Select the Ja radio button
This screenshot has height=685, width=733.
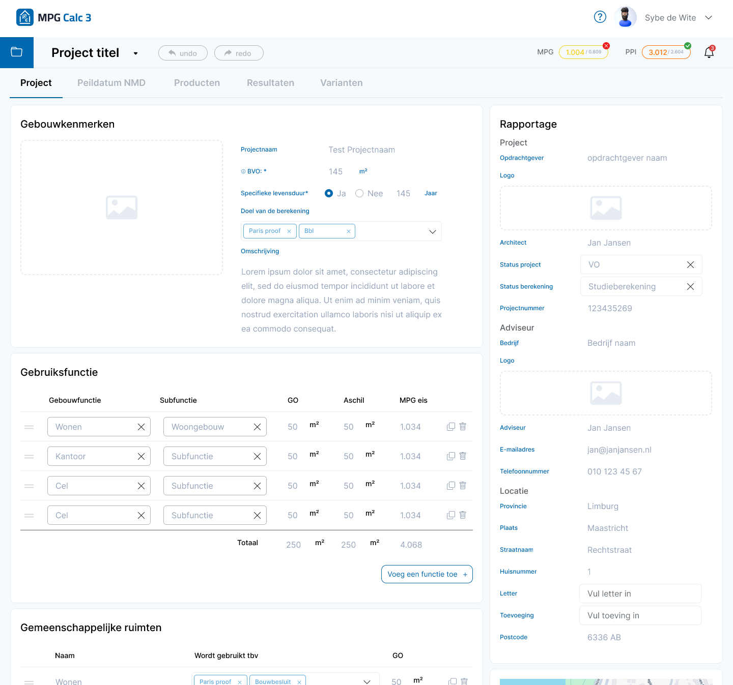tap(329, 193)
